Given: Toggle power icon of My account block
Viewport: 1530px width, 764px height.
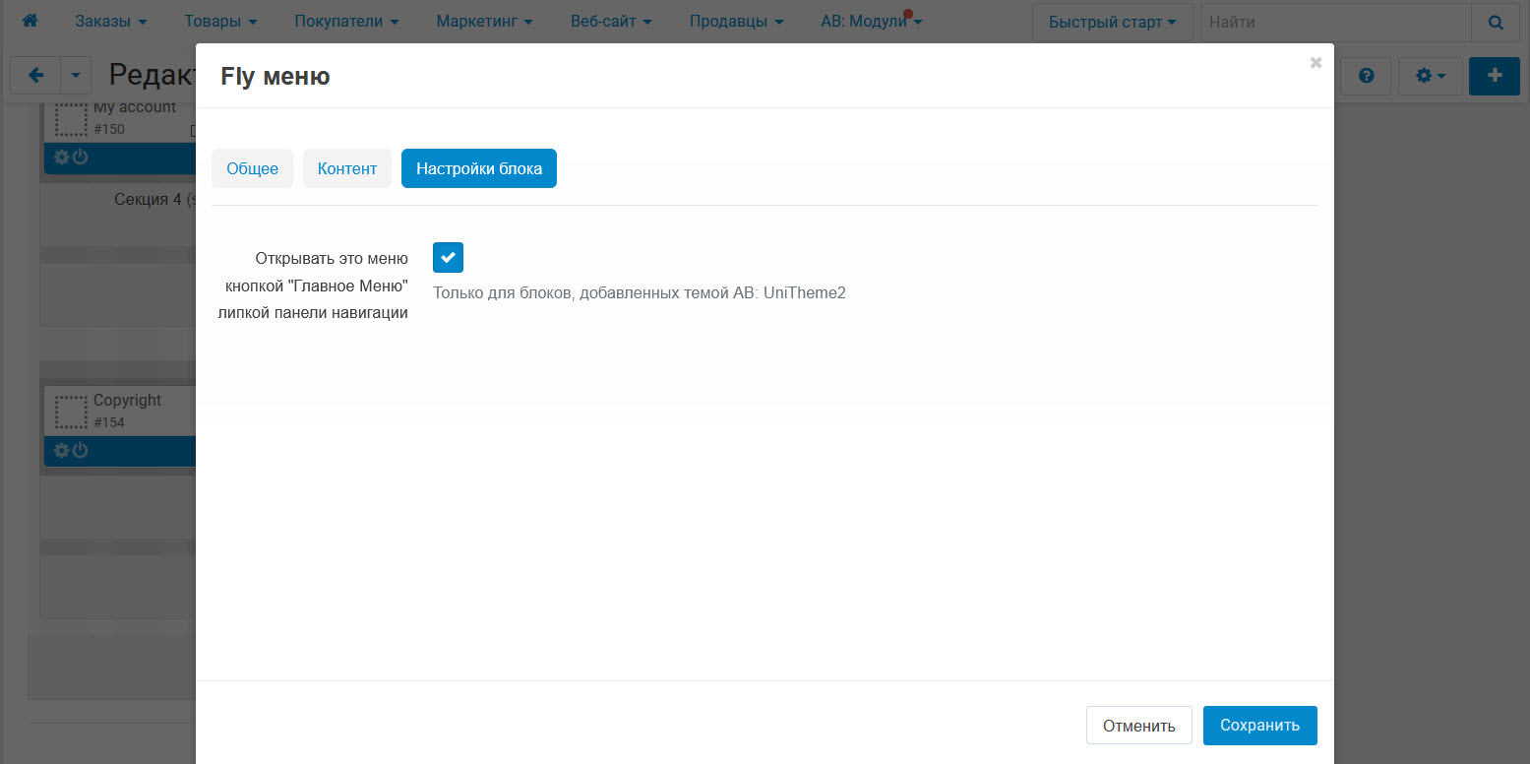Looking at the screenshot, I should (x=81, y=157).
